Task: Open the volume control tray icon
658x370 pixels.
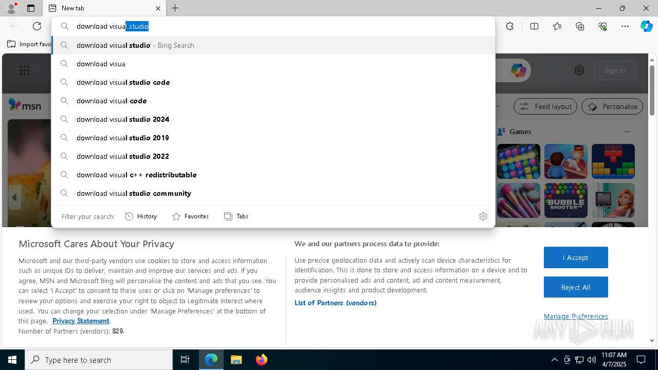Action: pos(592,360)
